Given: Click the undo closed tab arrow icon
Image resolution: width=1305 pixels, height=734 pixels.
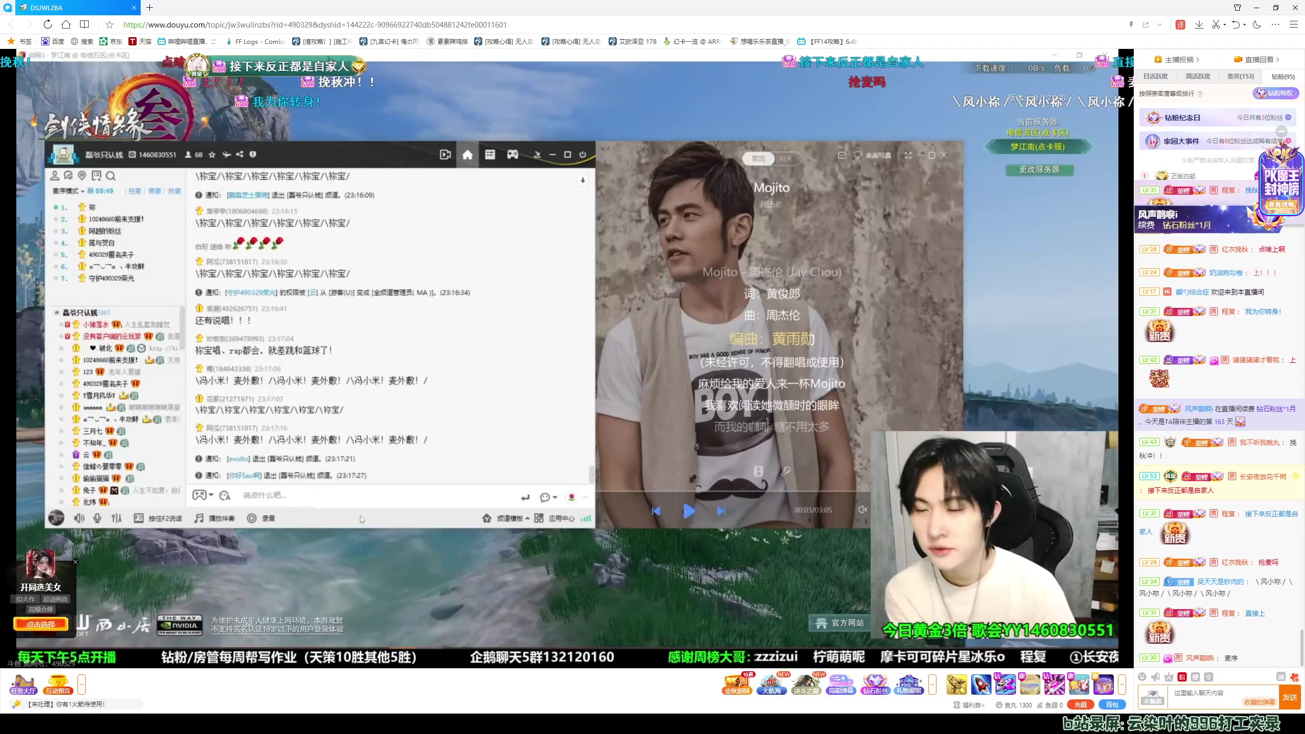Looking at the screenshot, I should coord(1236,24).
